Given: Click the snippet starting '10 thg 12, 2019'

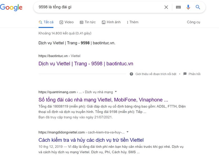Looking at the screenshot, I should [x=111, y=150].
